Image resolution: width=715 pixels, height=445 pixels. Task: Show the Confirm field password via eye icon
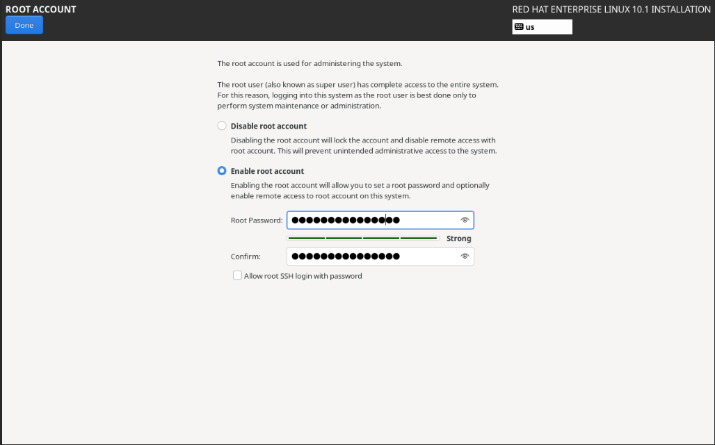point(465,256)
